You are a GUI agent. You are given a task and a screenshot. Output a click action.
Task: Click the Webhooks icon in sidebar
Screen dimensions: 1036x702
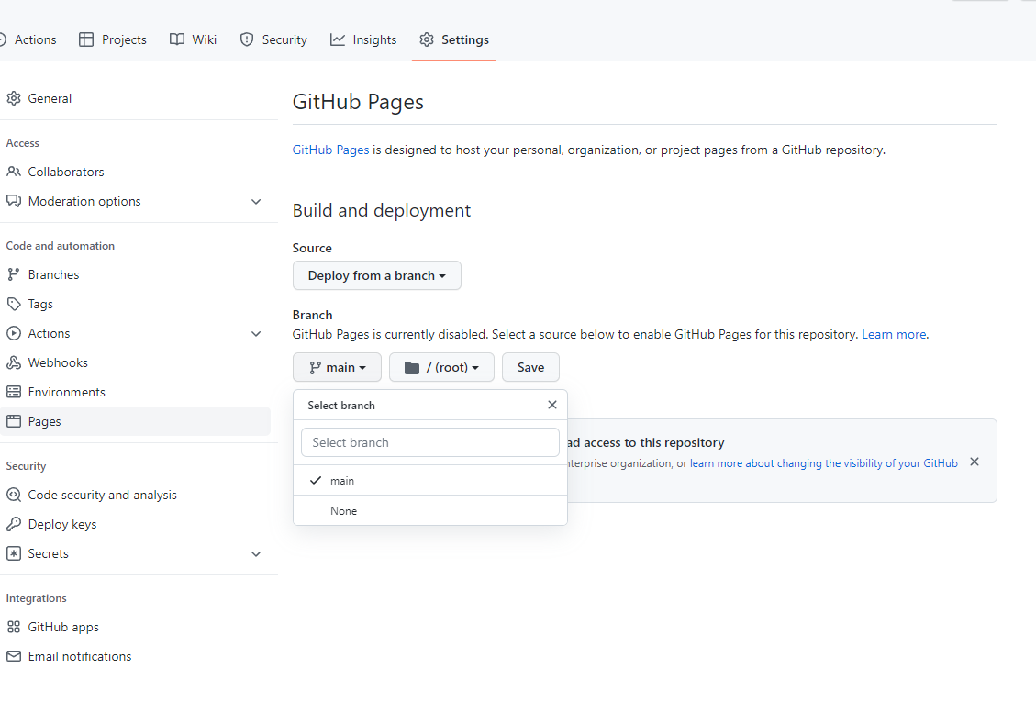tap(14, 362)
